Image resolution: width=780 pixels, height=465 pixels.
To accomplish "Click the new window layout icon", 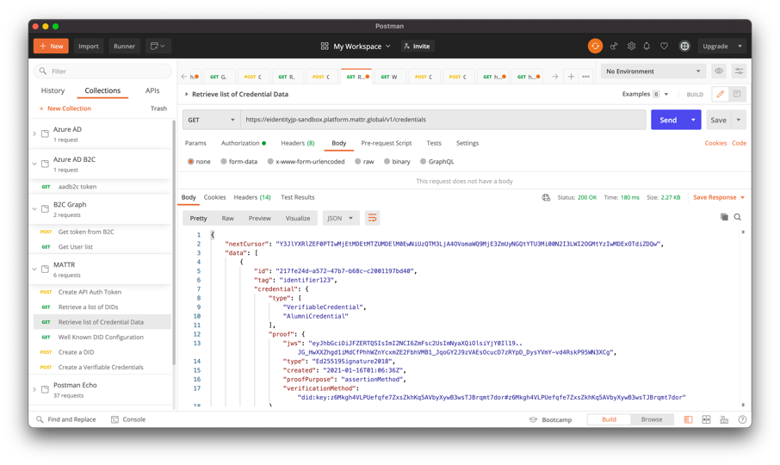I will (158, 46).
